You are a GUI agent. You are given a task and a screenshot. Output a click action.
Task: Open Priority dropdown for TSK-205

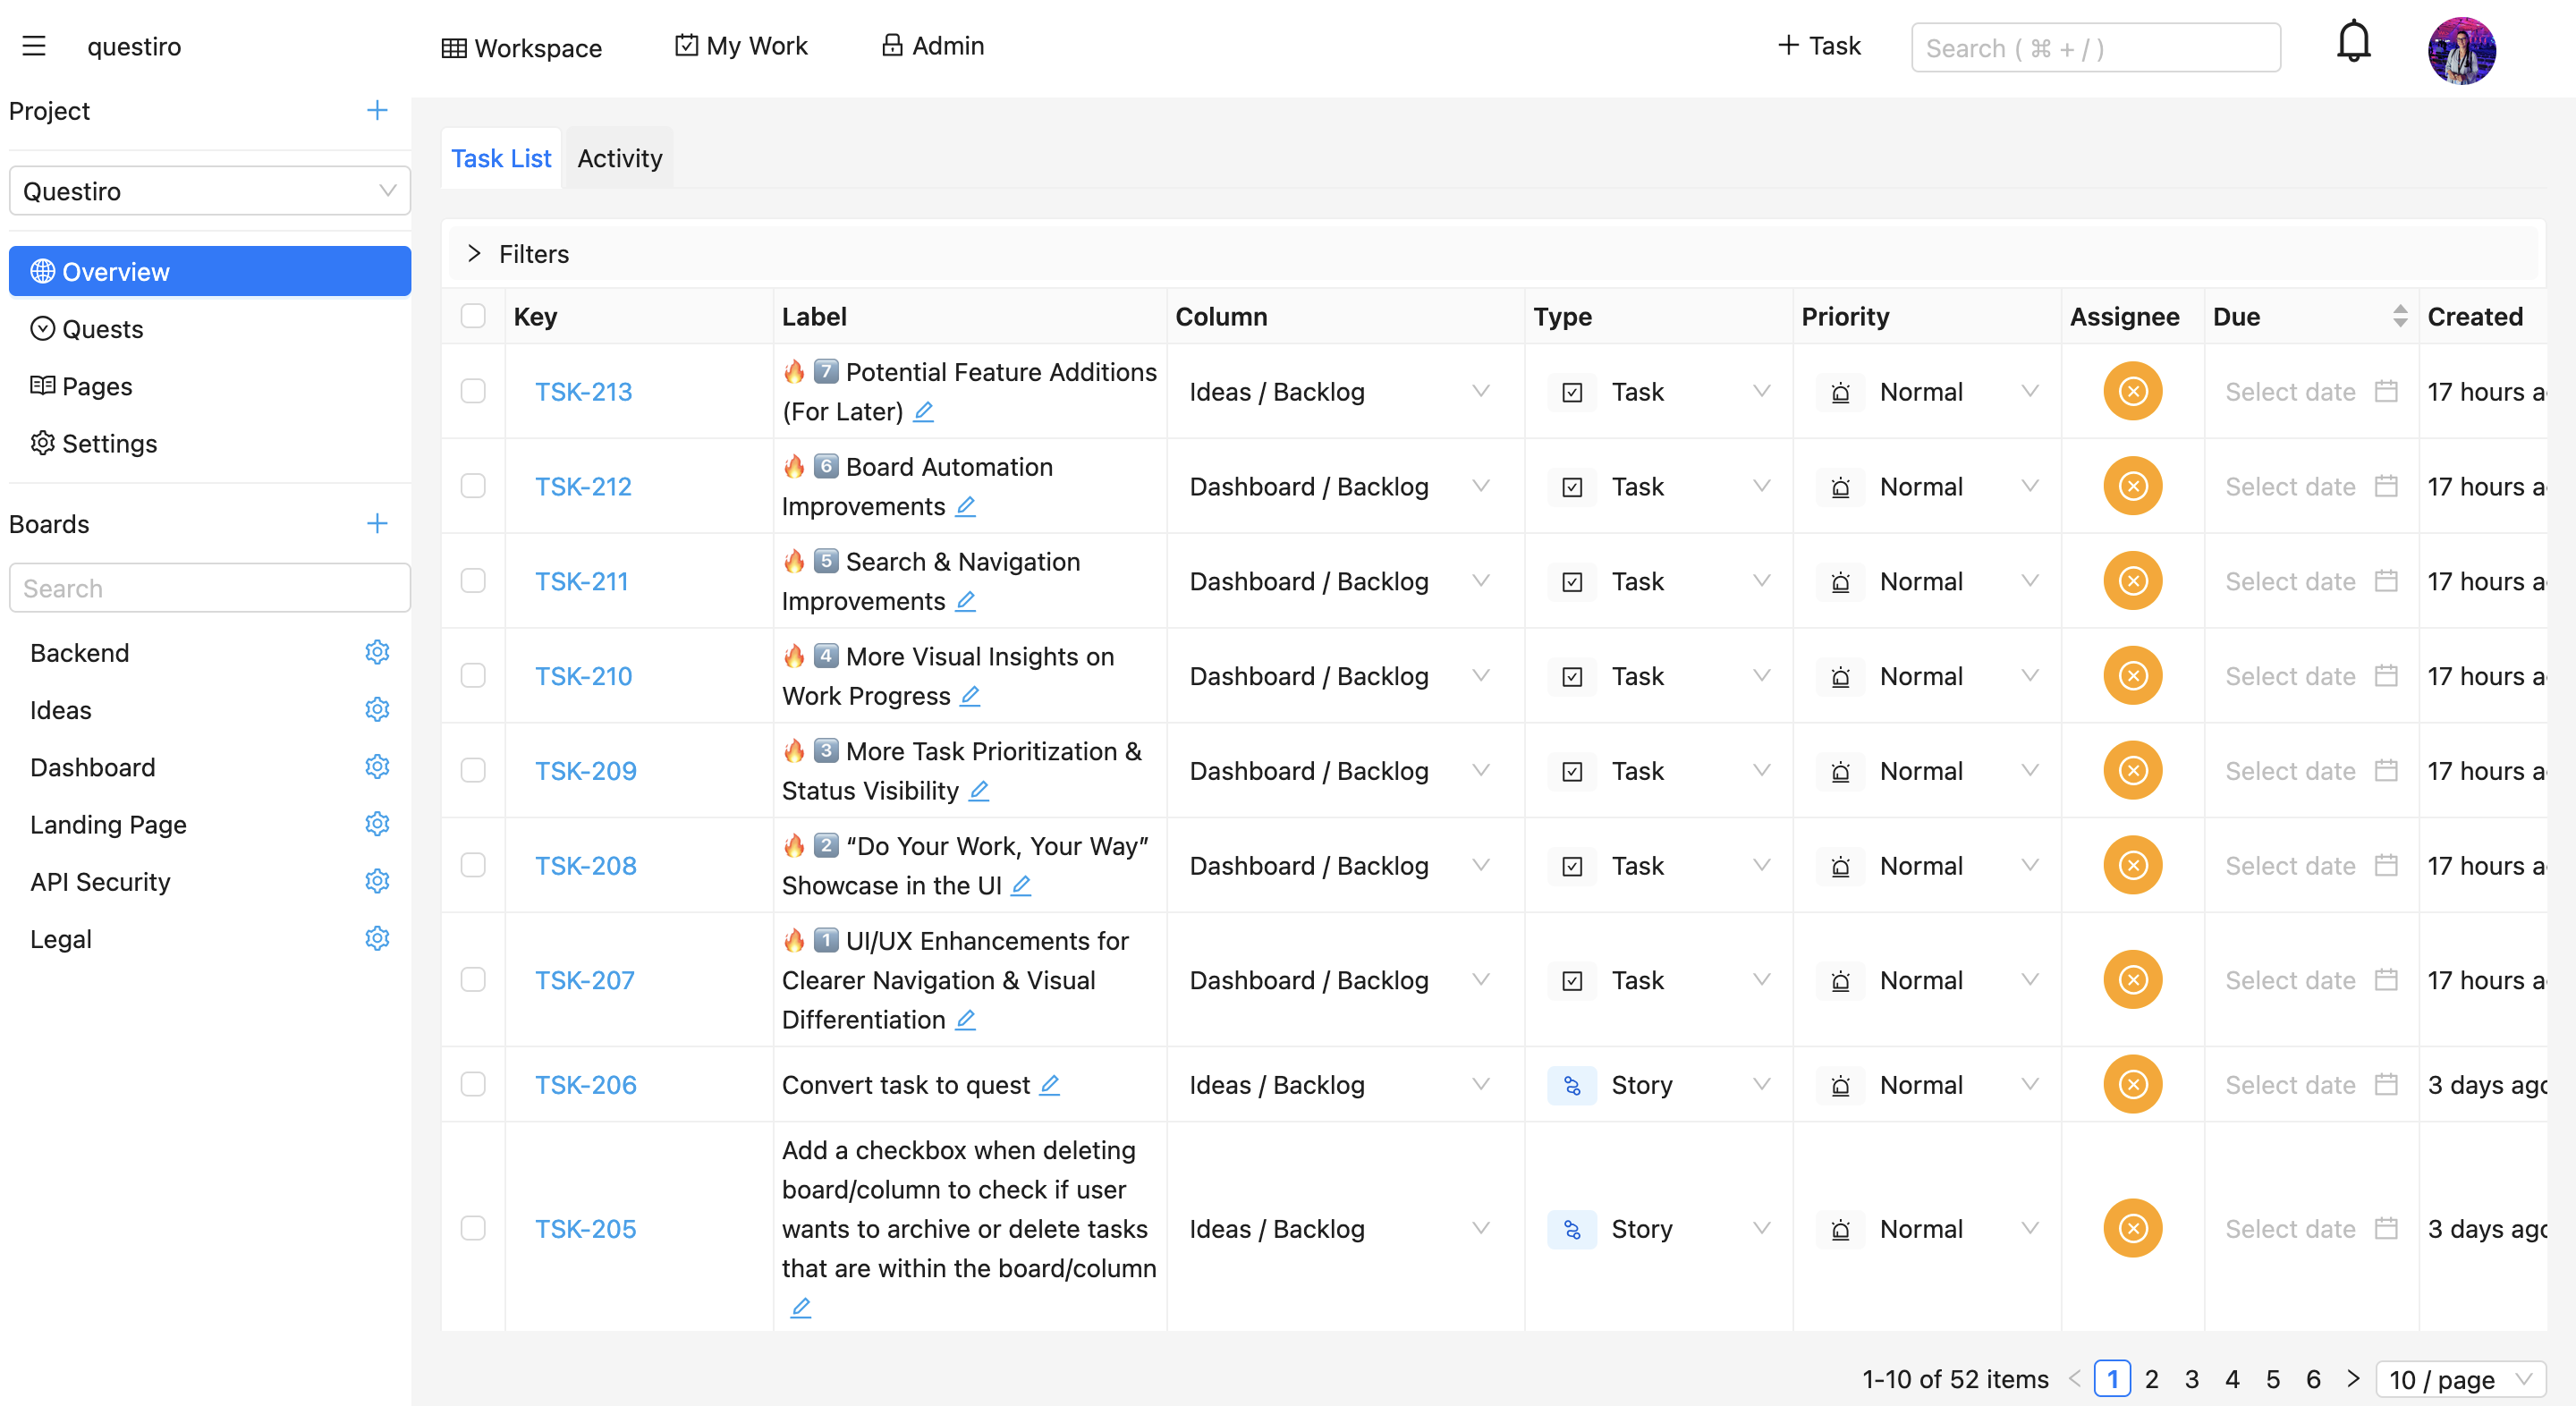tap(1927, 1228)
